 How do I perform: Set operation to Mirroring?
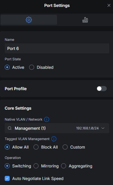click(x=36, y=166)
